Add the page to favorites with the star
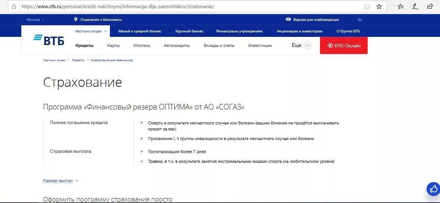The width and height of the screenshot is (440, 203). tap(379, 6)
